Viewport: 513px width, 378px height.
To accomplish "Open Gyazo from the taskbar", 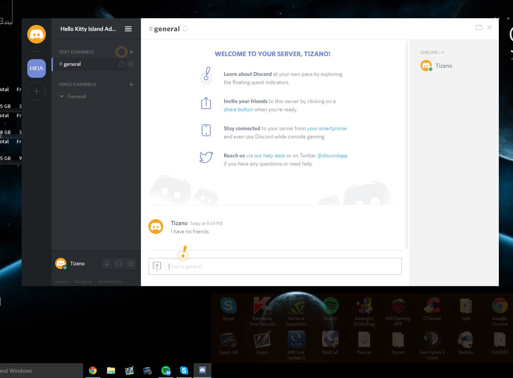I will coord(129,371).
